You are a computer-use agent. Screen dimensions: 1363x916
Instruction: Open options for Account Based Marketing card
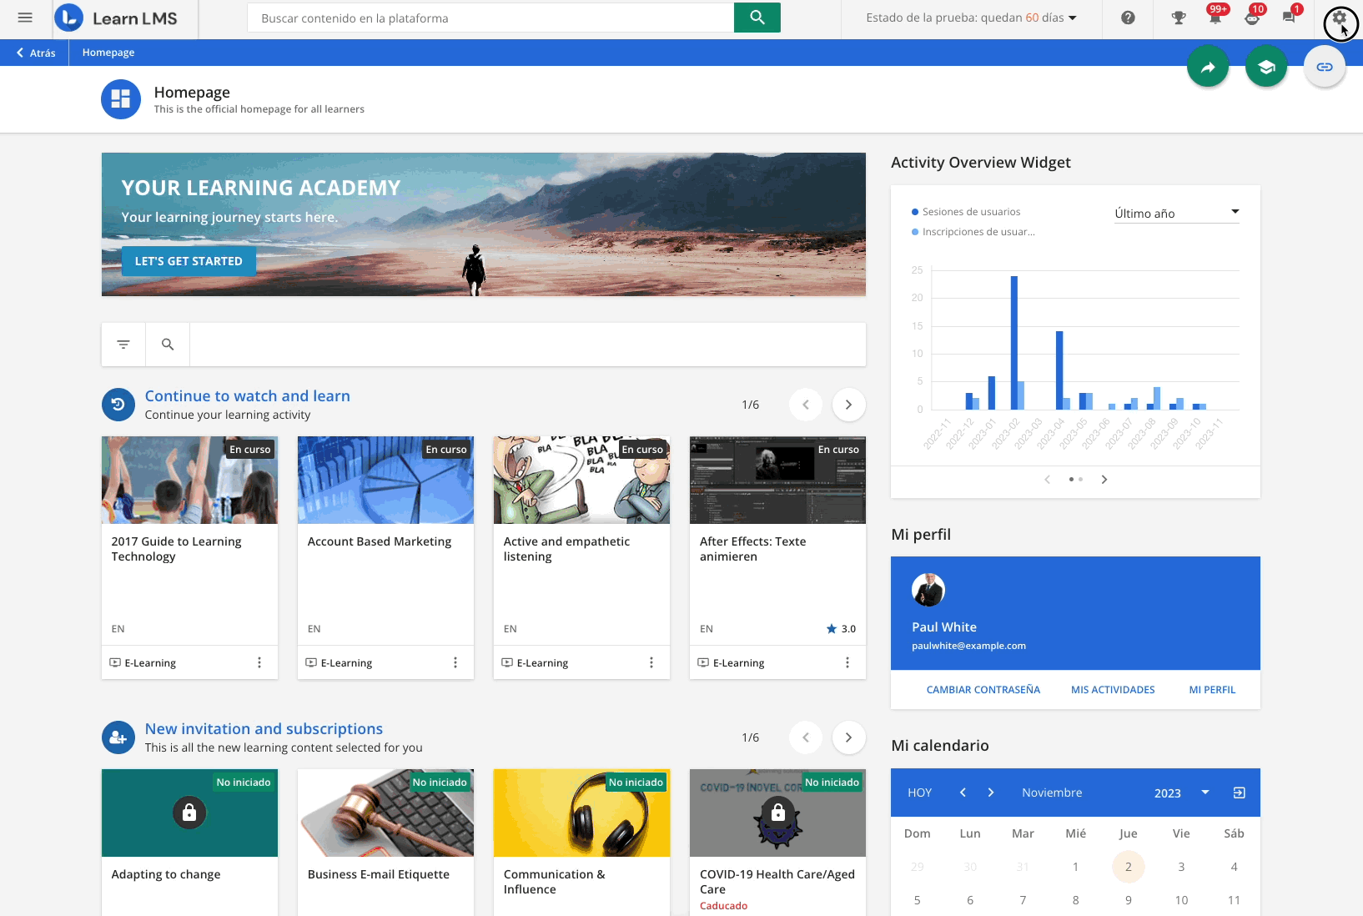pos(455,662)
